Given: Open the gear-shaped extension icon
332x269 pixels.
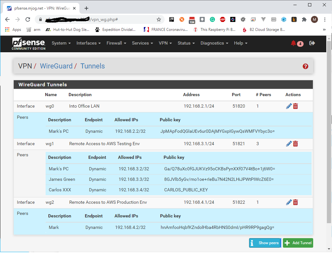Looking at the screenshot, I should point(243,20).
